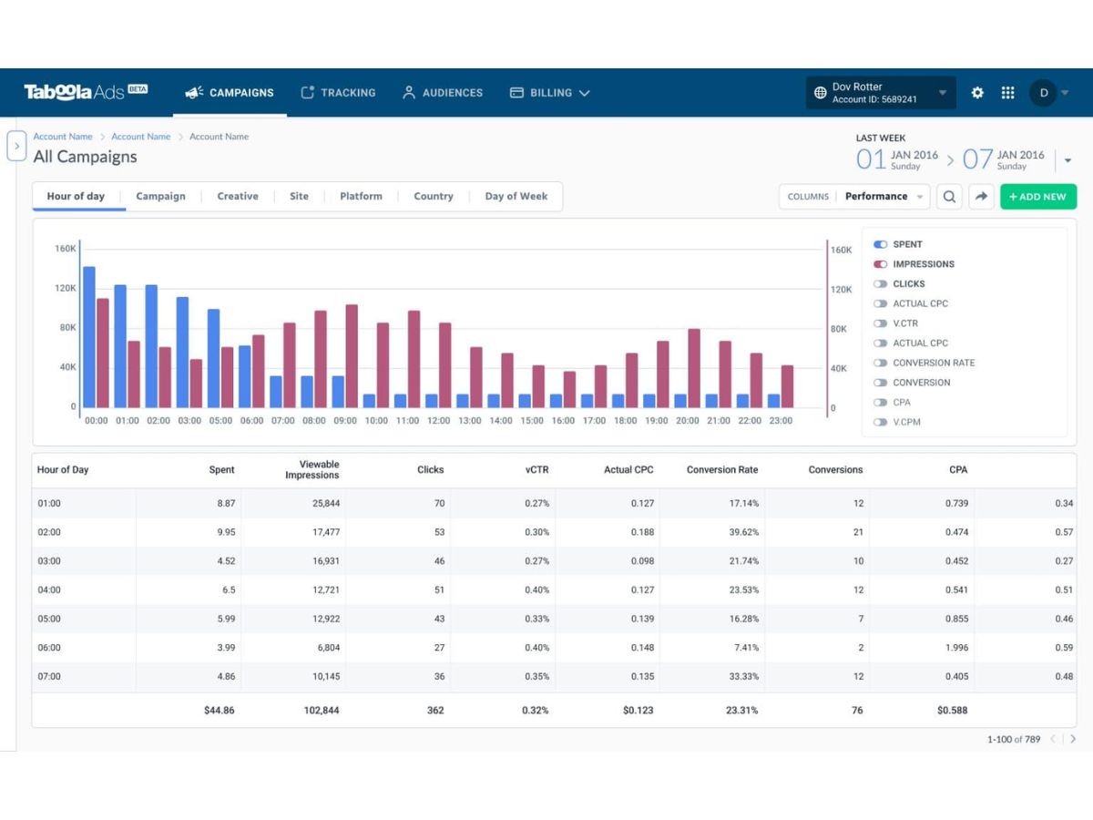
Task: Open the Campaigns navigation tab
Action: point(230,93)
